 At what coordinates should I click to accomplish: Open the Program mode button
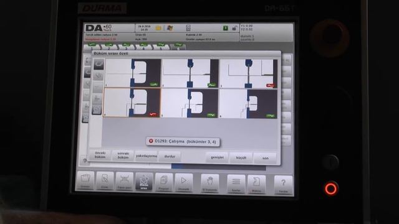tap(163, 182)
